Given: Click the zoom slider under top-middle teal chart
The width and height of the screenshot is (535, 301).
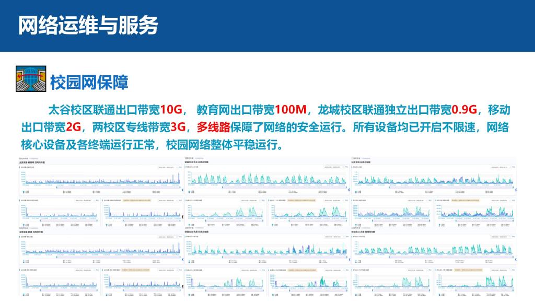Looking at the screenshot, I should (x=266, y=187).
